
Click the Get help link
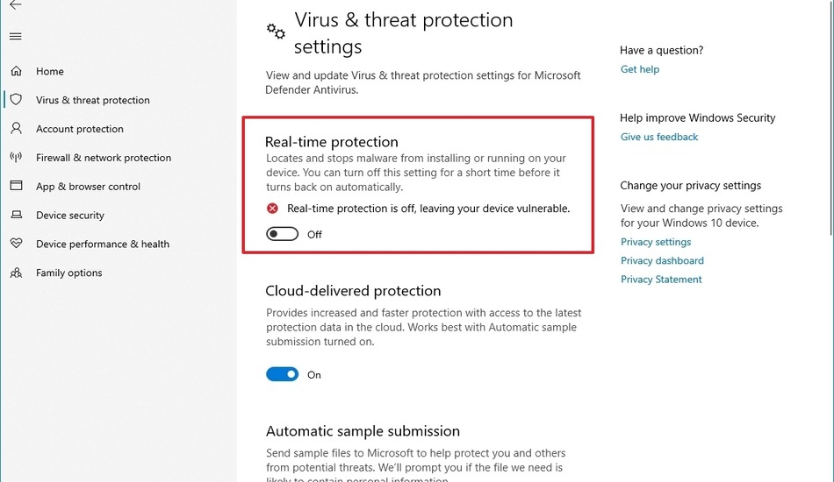pos(639,69)
